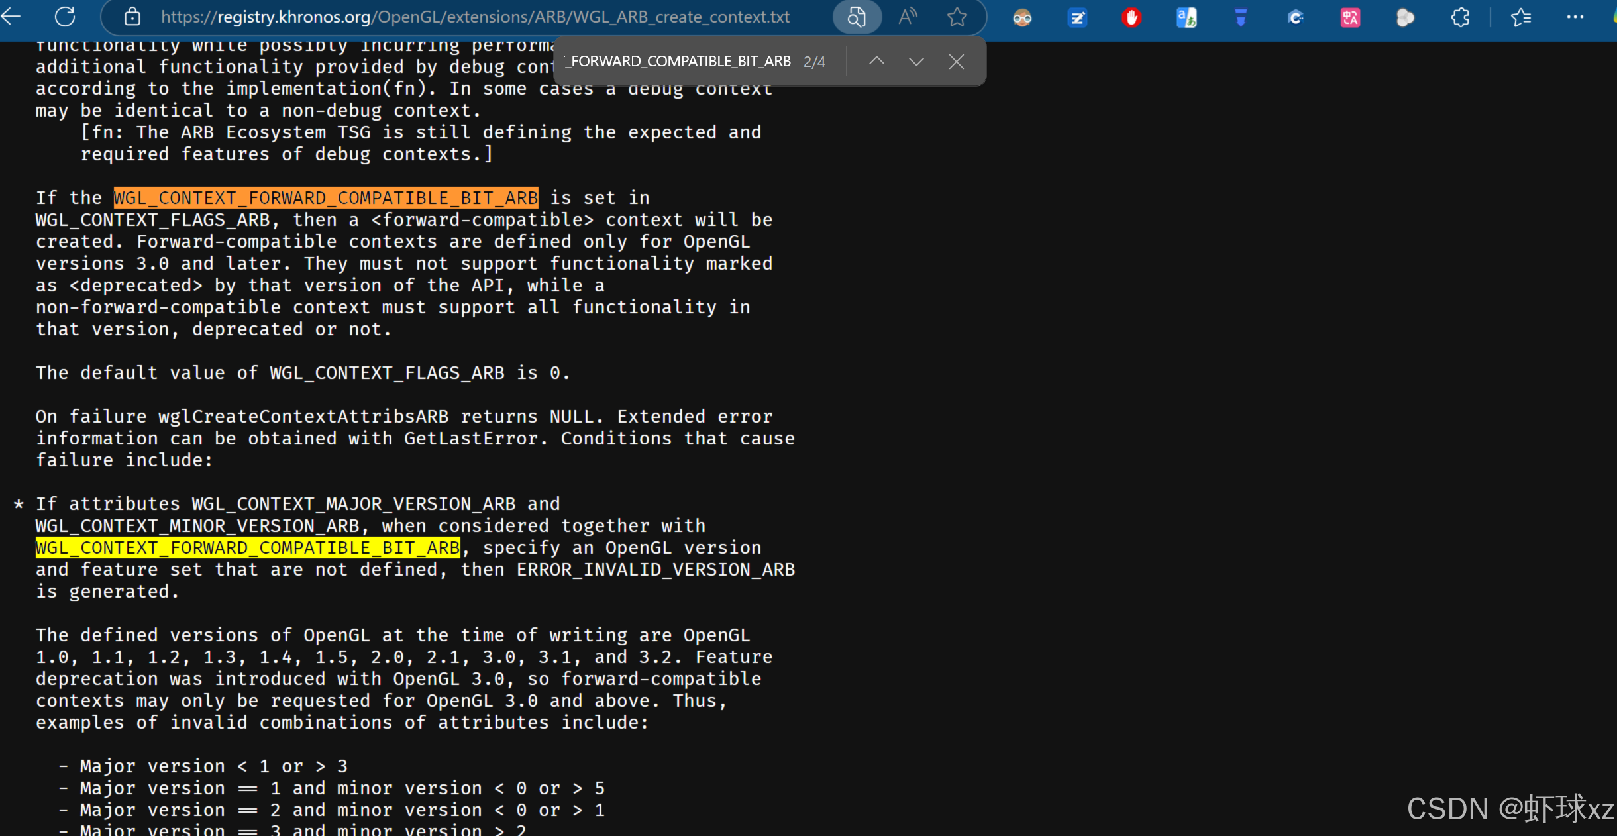Click the purple filter extension icon
1617x836 pixels.
coord(1241,17)
